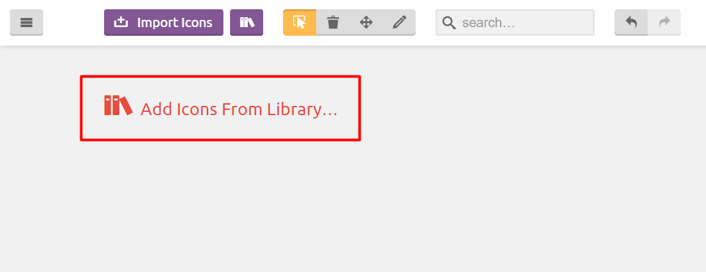Open the Add Icons From Library link
Viewport: 706px width, 272px height.
[x=221, y=109]
